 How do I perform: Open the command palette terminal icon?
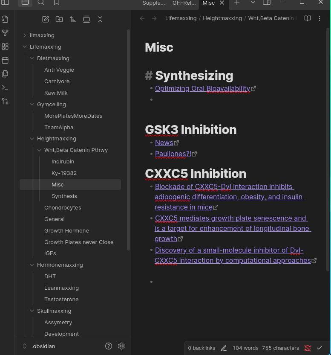pos(5,87)
